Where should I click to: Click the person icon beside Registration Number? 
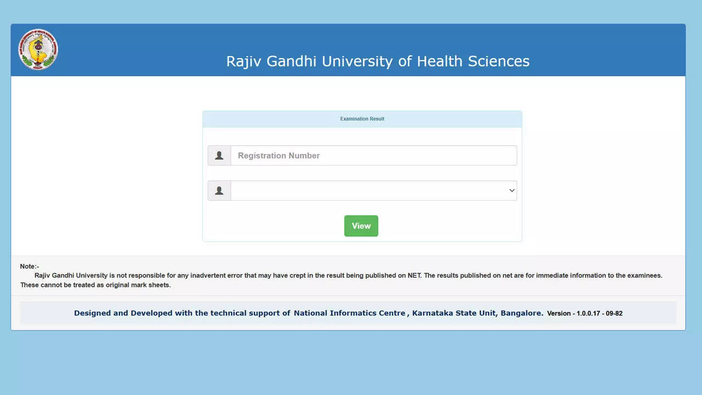tap(219, 156)
